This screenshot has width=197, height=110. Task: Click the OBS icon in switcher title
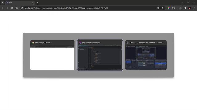click(x=128, y=43)
